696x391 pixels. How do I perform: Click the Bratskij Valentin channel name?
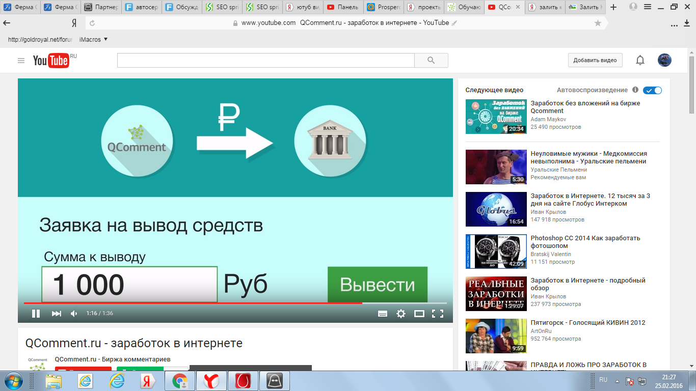tap(551, 254)
